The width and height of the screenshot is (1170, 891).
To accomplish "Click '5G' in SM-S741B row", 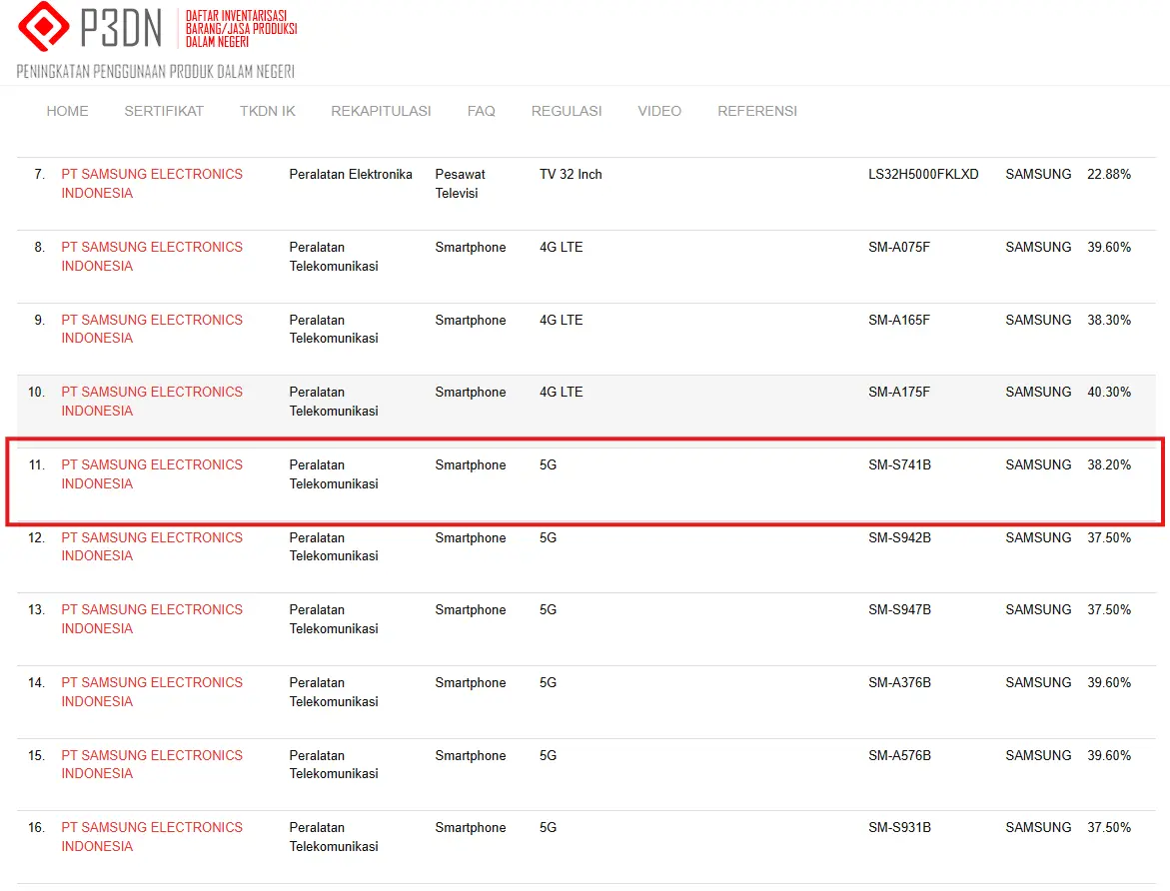I will (x=548, y=464).
